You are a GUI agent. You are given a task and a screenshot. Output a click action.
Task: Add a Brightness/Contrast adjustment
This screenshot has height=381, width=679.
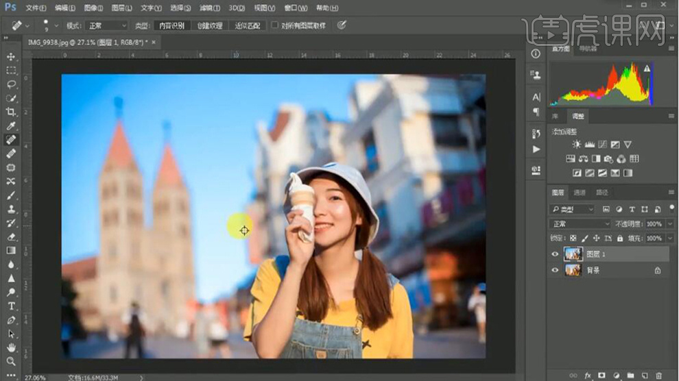click(576, 145)
